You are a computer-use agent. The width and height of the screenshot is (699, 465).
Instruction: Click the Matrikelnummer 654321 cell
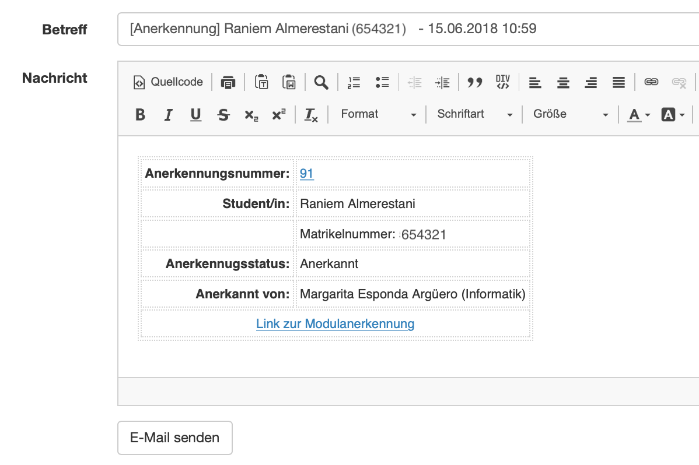(x=413, y=234)
